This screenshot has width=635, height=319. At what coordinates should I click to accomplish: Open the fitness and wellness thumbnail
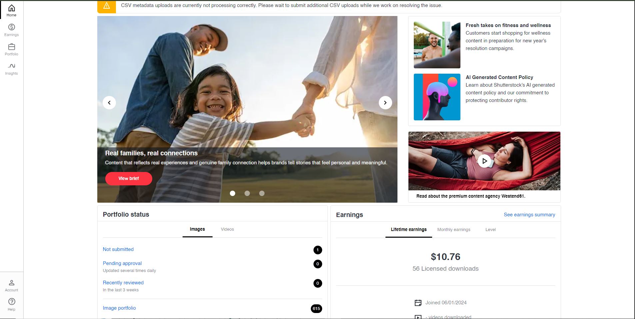pos(437,45)
